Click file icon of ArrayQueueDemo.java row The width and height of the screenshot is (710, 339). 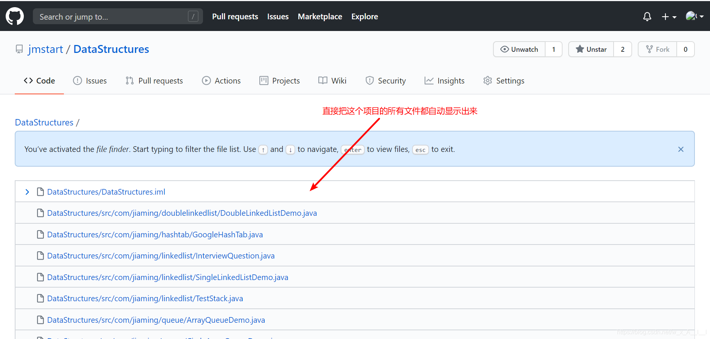pyautogui.click(x=40, y=320)
